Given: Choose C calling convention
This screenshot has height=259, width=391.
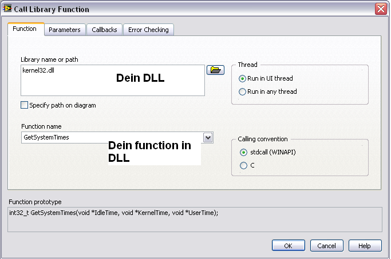Looking at the screenshot, I should tap(244, 166).
